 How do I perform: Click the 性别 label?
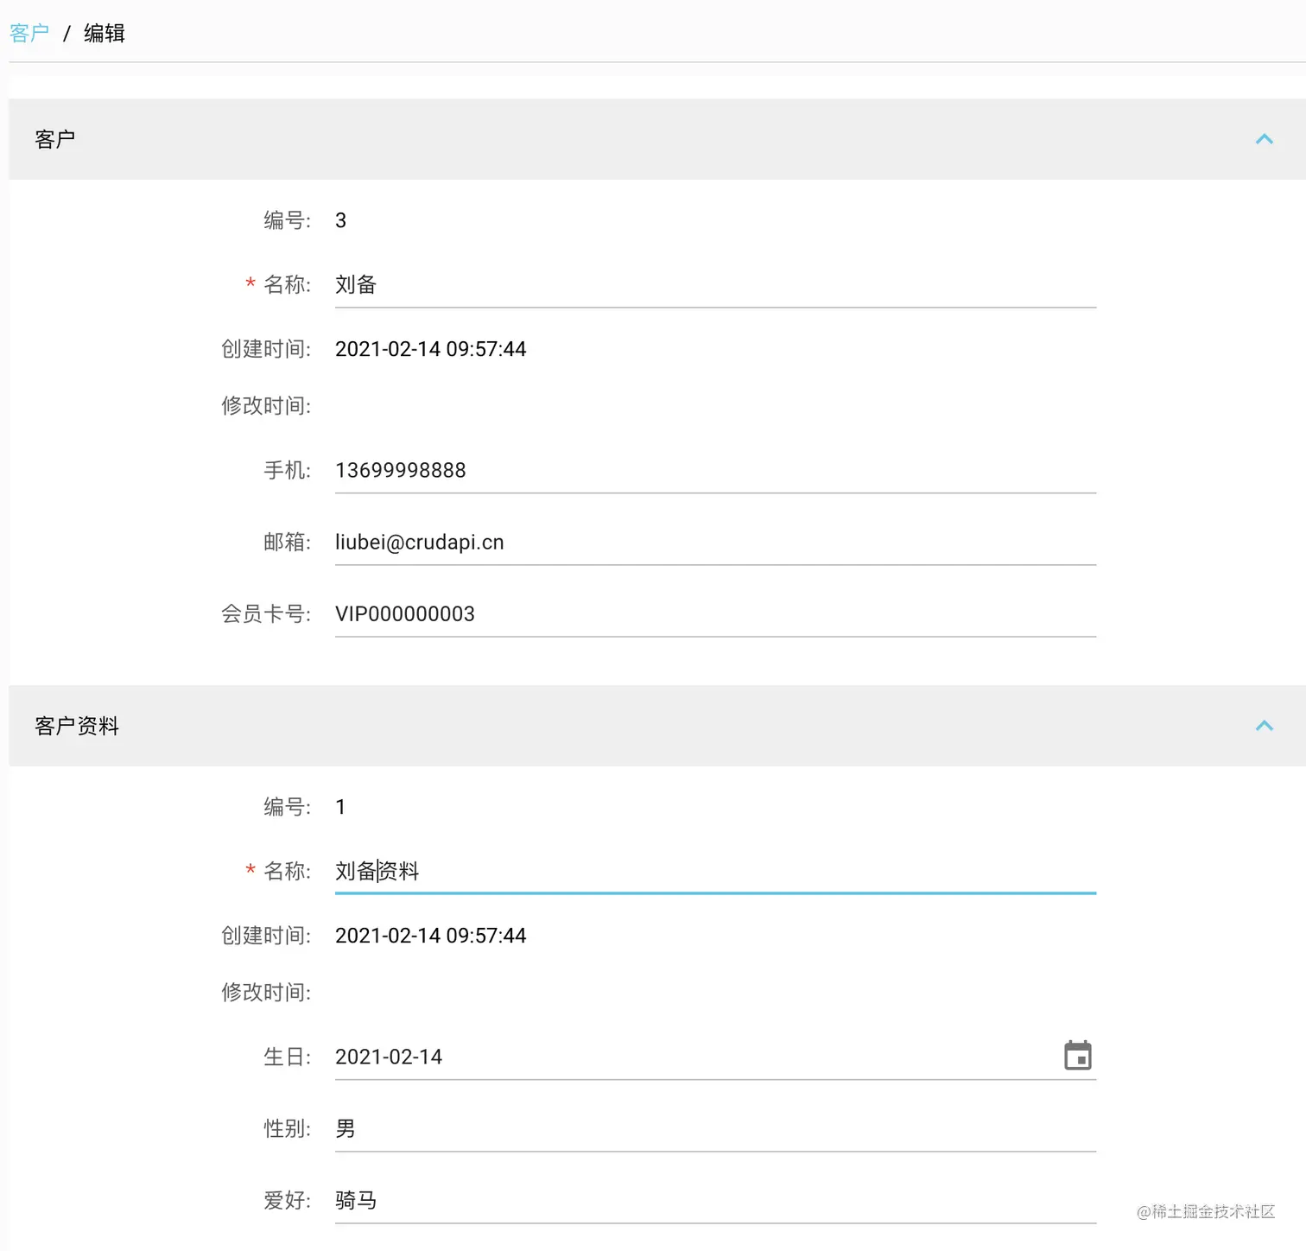click(287, 1129)
